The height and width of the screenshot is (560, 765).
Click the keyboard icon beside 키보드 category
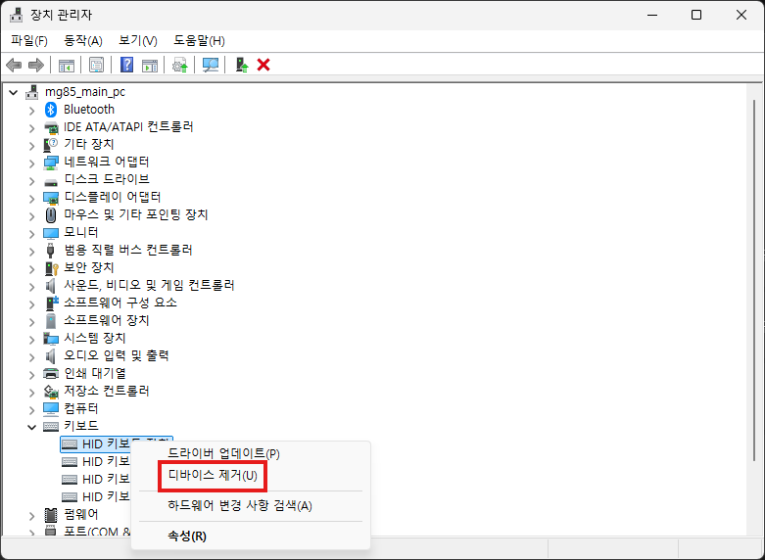point(51,426)
